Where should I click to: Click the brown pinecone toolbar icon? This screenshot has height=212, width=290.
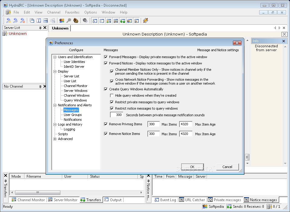(76, 20)
